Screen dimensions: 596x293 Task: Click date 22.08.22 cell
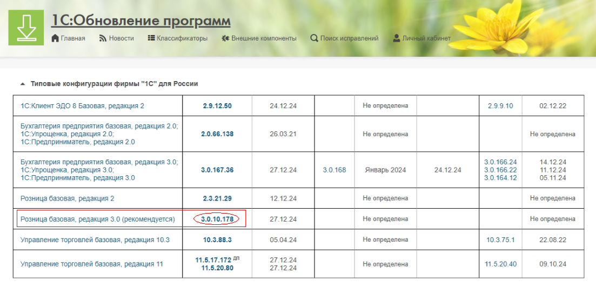(x=553, y=240)
